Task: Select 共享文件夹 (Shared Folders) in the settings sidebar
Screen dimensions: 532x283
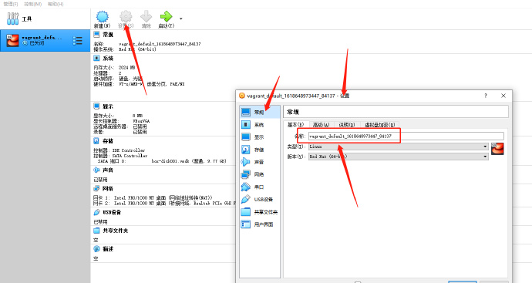Action: [260, 212]
